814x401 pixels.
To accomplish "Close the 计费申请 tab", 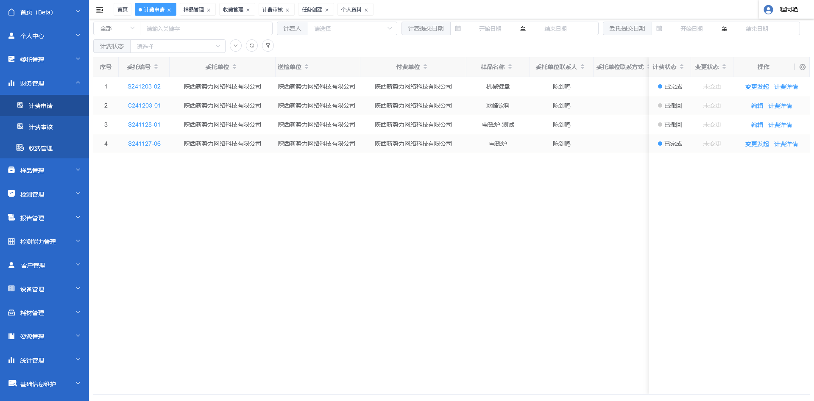I will coord(169,10).
